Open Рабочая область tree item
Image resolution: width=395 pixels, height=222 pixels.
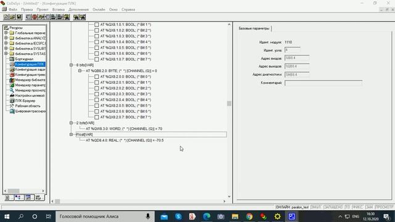point(28,106)
